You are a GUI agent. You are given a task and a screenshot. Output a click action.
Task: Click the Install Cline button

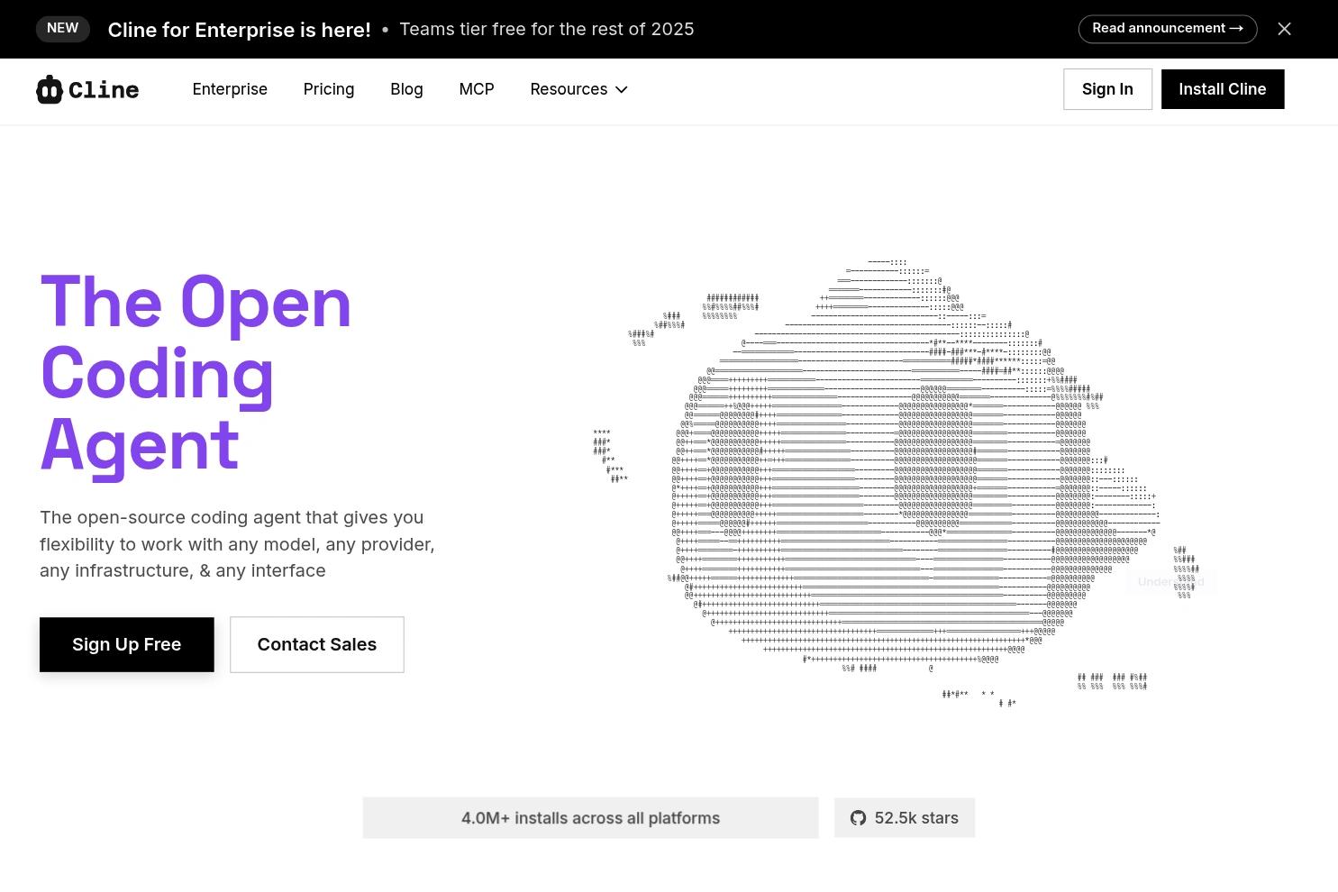pyautogui.click(x=1223, y=89)
